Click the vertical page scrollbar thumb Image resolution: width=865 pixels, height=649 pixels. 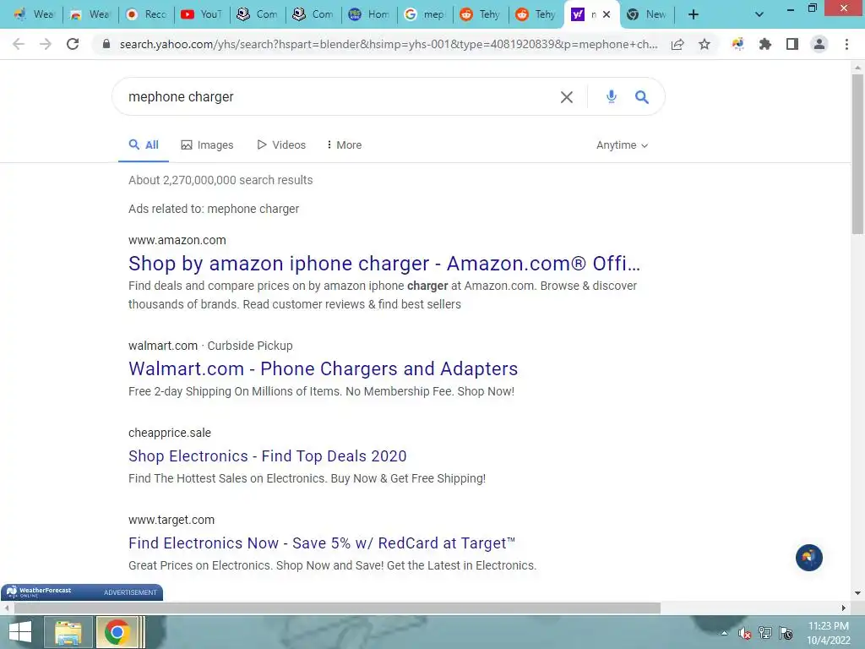[x=857, y=155]
